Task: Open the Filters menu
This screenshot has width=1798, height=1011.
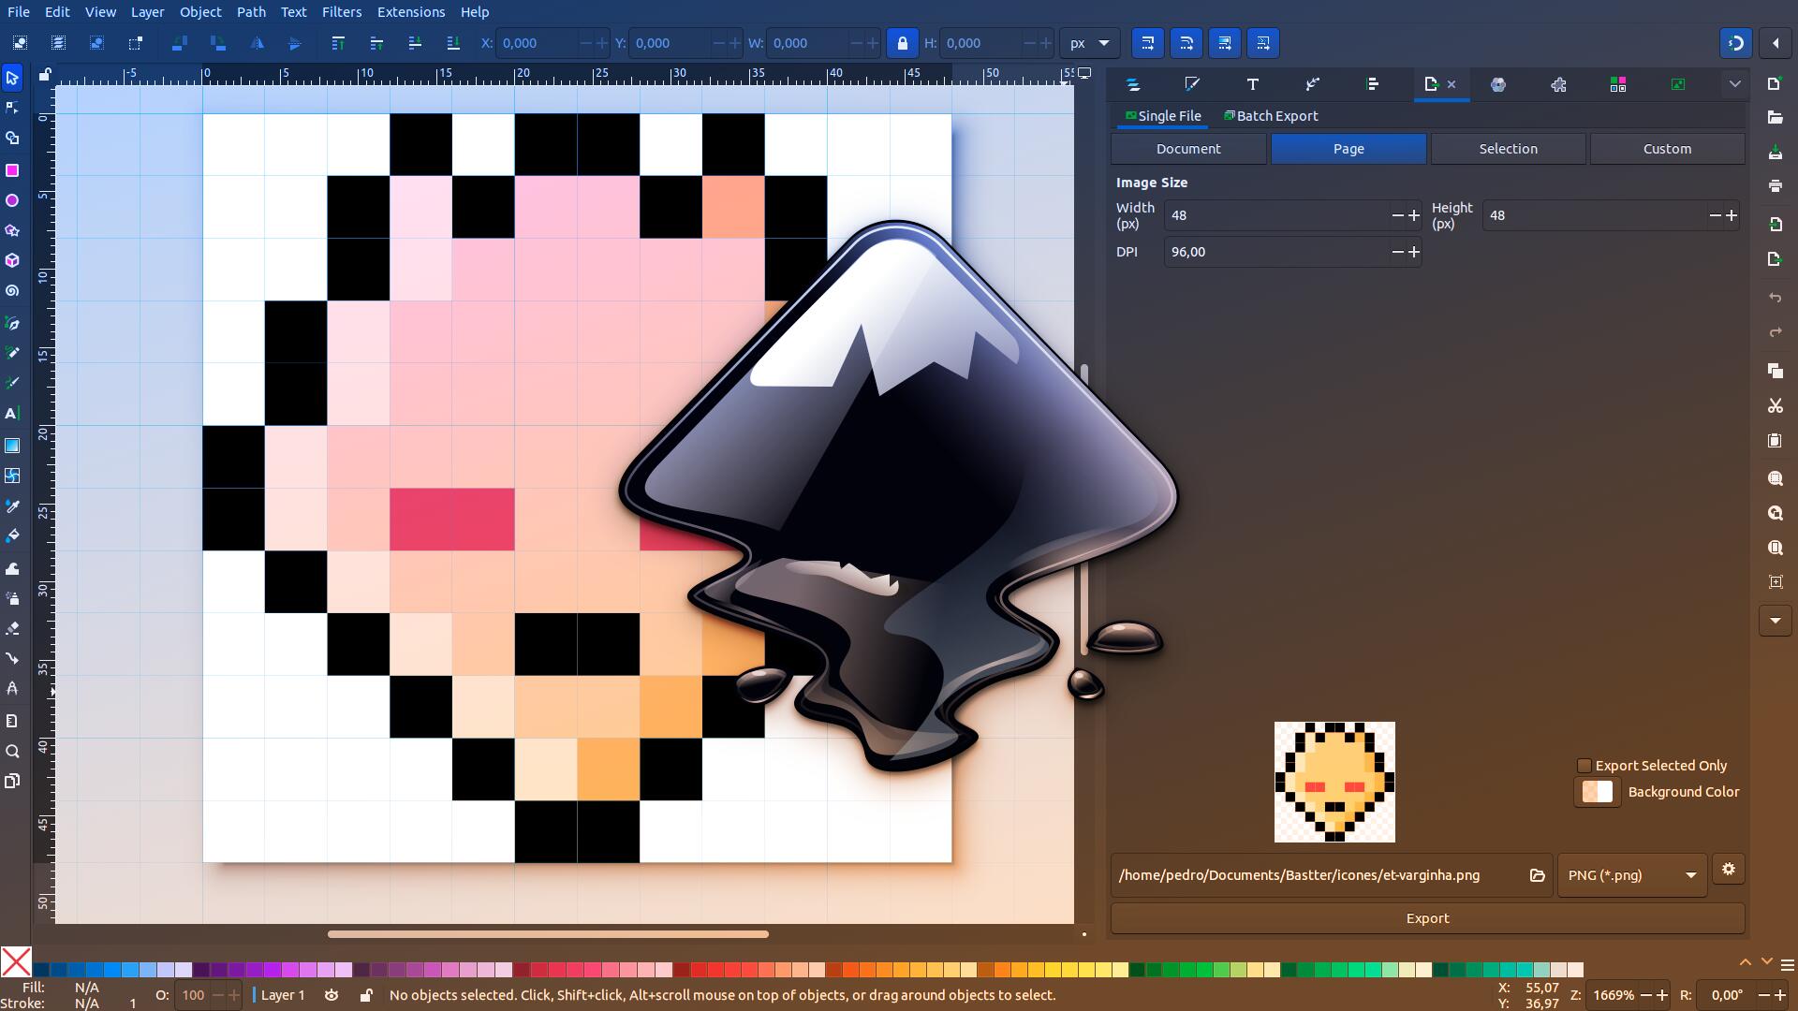Action: pos(341,12)
